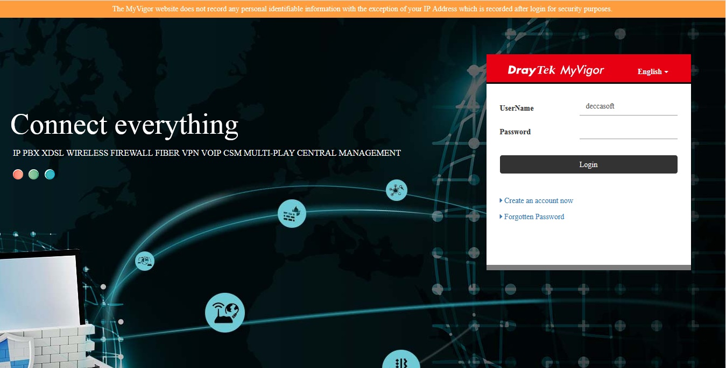Click the laptop screen image
This screenshot has width=726, height=368.
[x=38, y=285]
